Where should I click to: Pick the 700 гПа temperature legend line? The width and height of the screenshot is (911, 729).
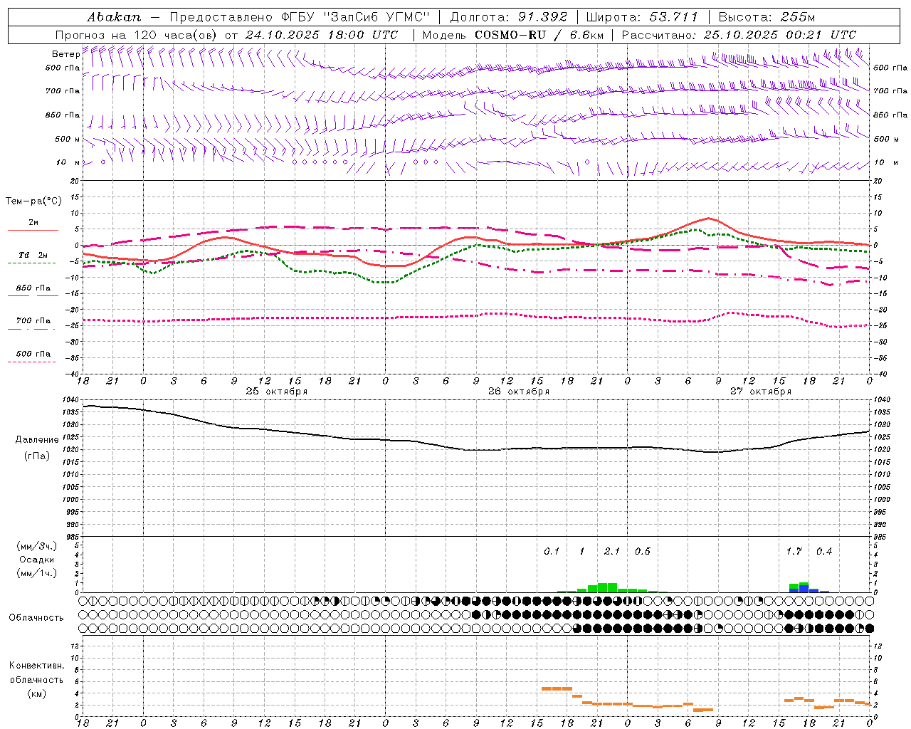pyautogui.click(x=33, y=328)
